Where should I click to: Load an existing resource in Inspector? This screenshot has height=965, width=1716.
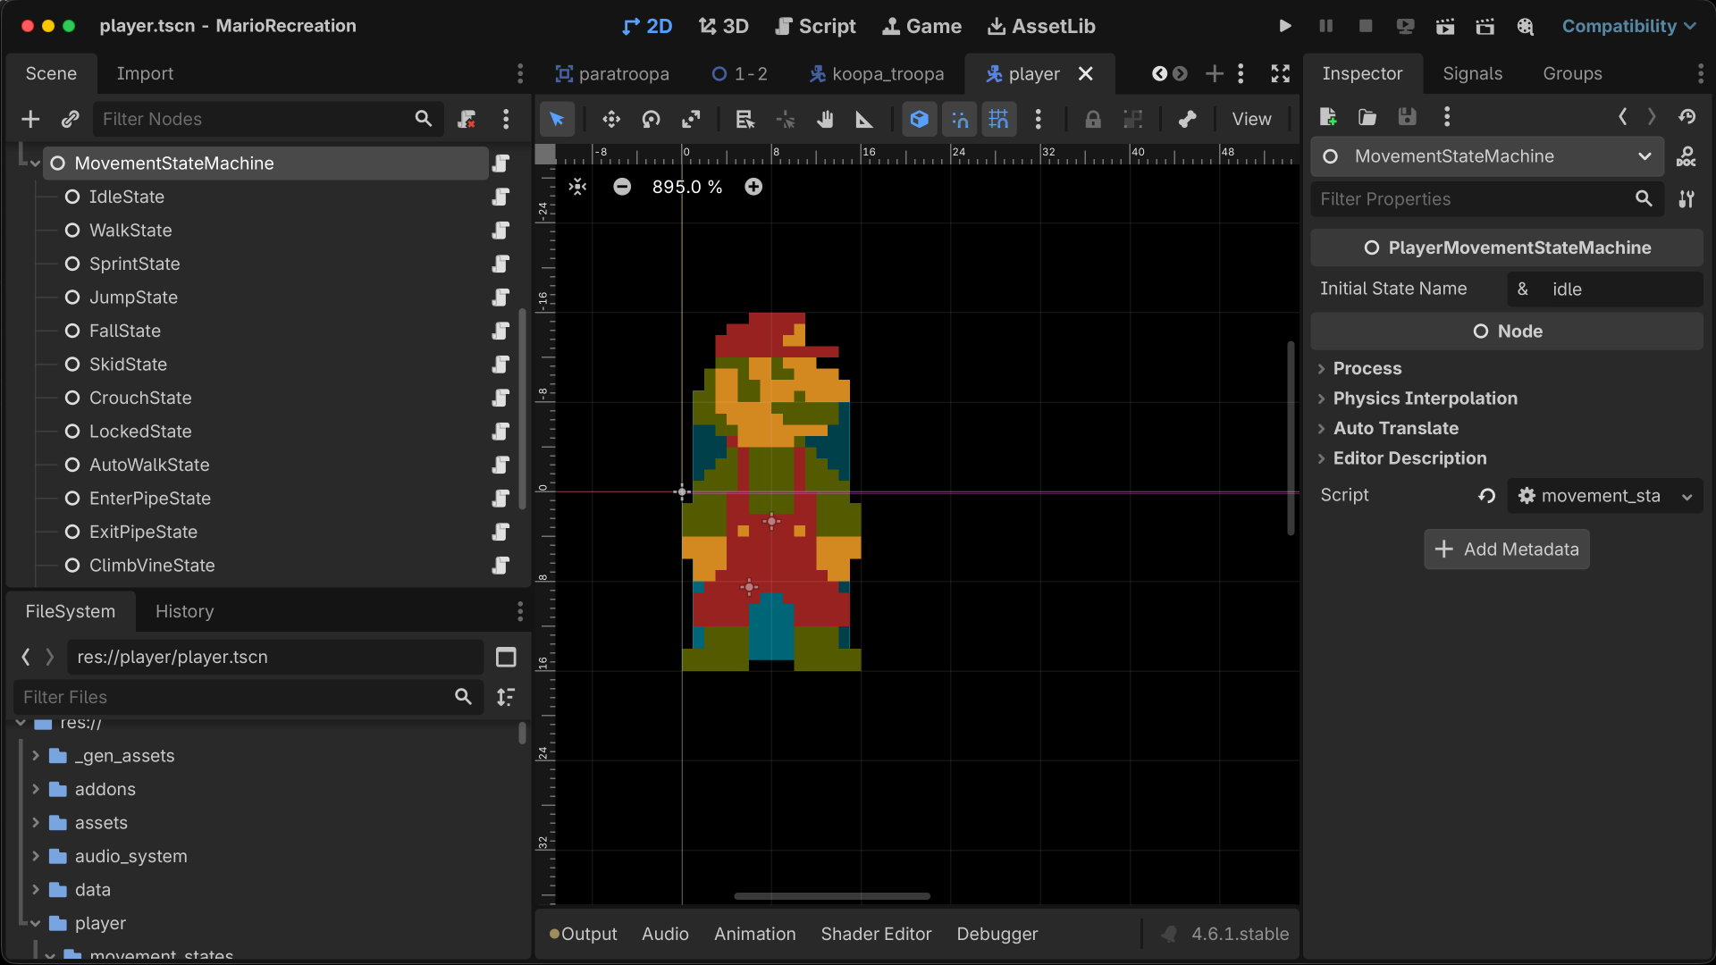(x=1367, y=116)
